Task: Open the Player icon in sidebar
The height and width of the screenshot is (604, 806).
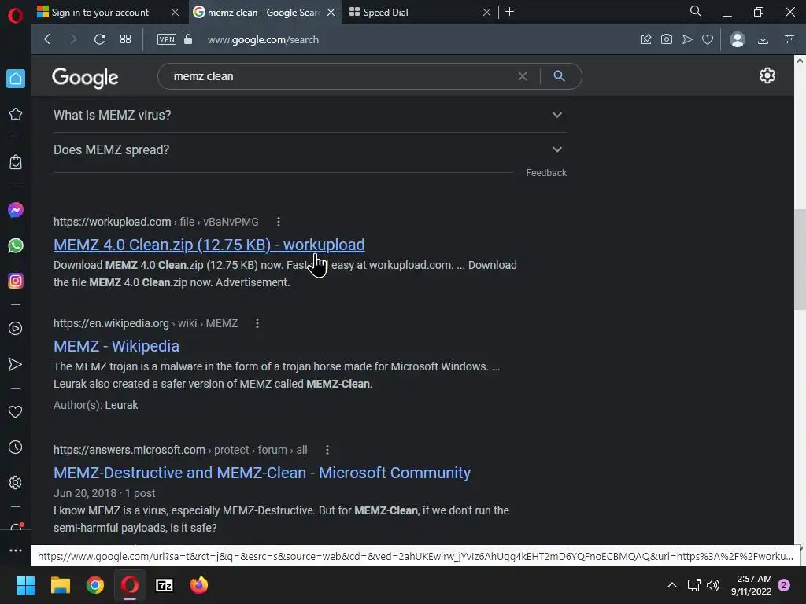Action: tap(16, 329)
